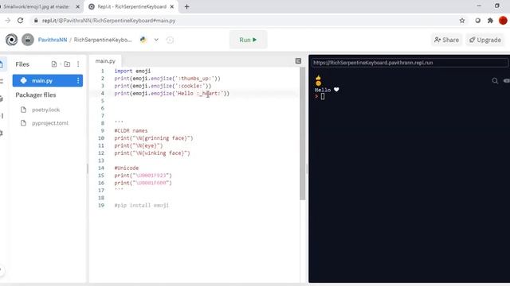510x286 pixels.
Task: Switch to Repl.it RichSerpentineKeyboard tab
Action: click(x=131, y=6)
